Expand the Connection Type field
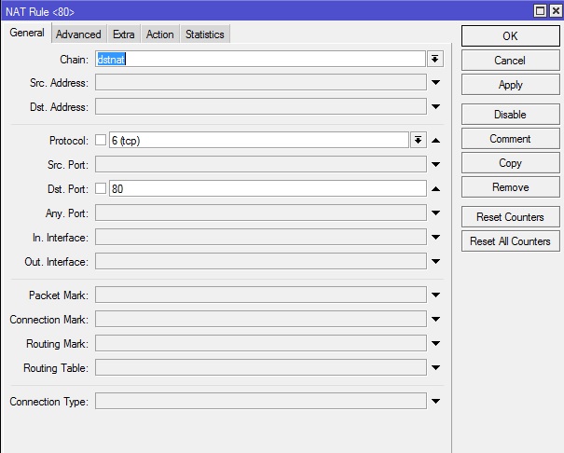The height and width of the screenshot is (453, 564). coord(435,401)
